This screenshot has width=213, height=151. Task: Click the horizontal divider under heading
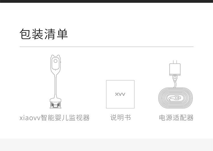pyautogui.click(x=106, y=47)
